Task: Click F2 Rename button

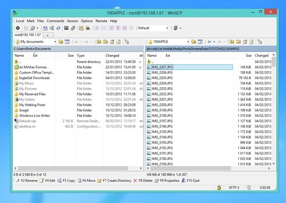Action: tap(26, 181)
